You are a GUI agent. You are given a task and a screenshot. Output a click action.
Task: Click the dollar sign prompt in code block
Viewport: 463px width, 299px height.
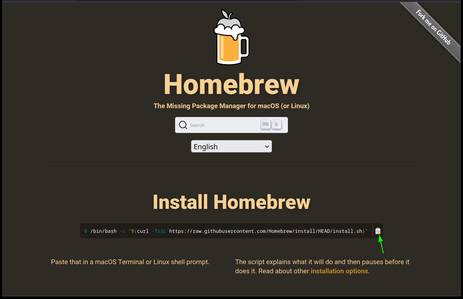[x=86, y=231]
